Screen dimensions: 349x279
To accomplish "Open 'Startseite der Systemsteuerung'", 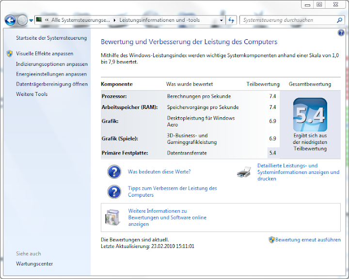I will 51,38.
